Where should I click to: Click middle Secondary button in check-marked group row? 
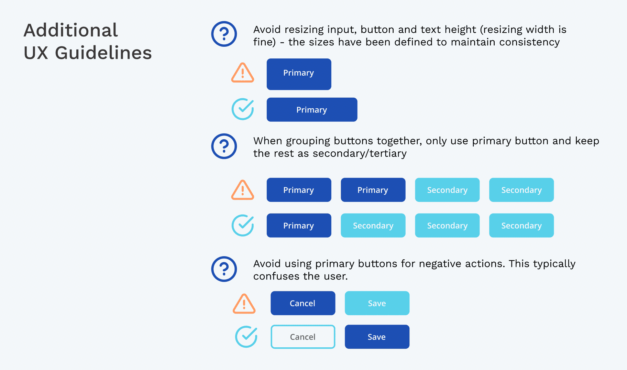[447, 226]
